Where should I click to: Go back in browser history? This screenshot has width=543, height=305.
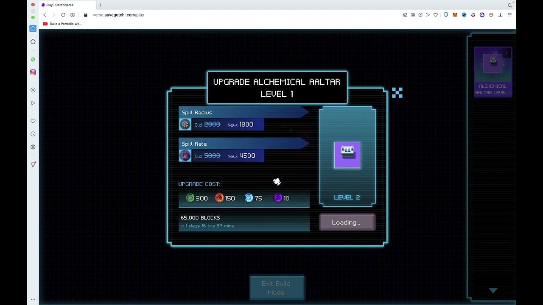tap(45, 15)
